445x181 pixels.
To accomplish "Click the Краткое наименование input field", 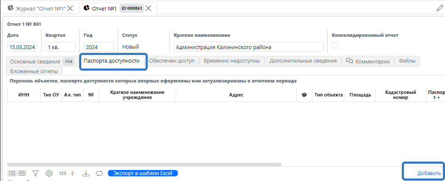I will point(248,47).
